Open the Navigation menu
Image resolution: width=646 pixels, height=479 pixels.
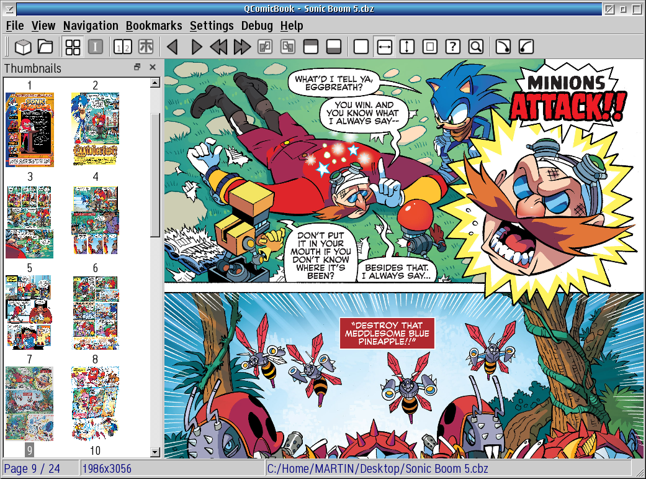91,25
